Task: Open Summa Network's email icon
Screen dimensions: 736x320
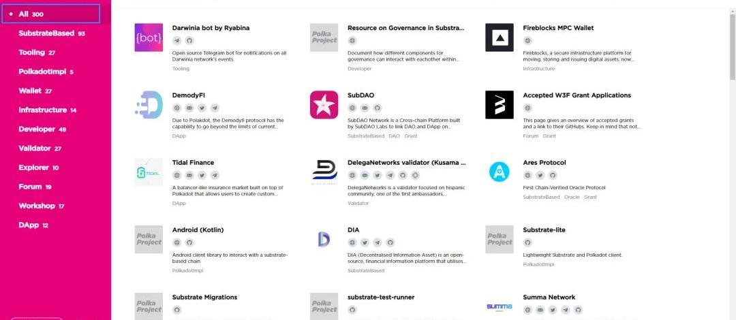Action: click(x=540, y=310)
